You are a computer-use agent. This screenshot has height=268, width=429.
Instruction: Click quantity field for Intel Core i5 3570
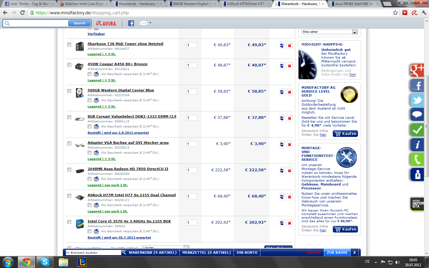point(192,223)
